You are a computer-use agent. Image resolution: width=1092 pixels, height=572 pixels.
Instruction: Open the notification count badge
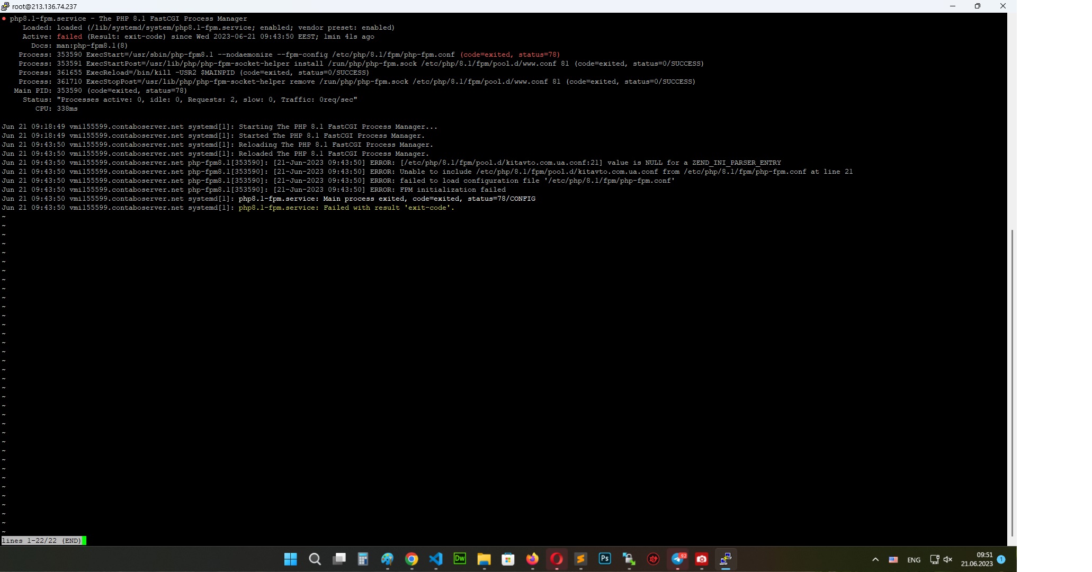[1001, 559]
